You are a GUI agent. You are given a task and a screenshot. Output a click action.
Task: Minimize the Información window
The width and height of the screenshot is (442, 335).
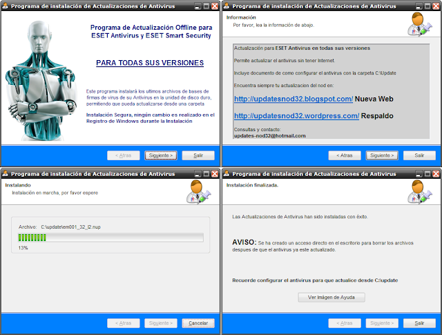tap(419, 6)
